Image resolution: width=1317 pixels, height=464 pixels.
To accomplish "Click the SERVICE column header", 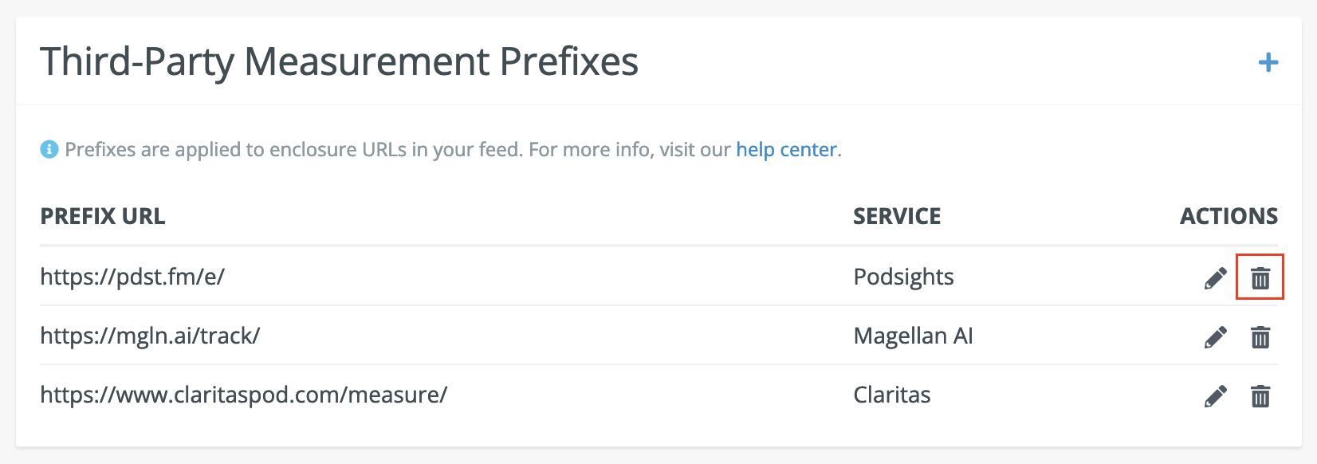I will coord(897,216).
